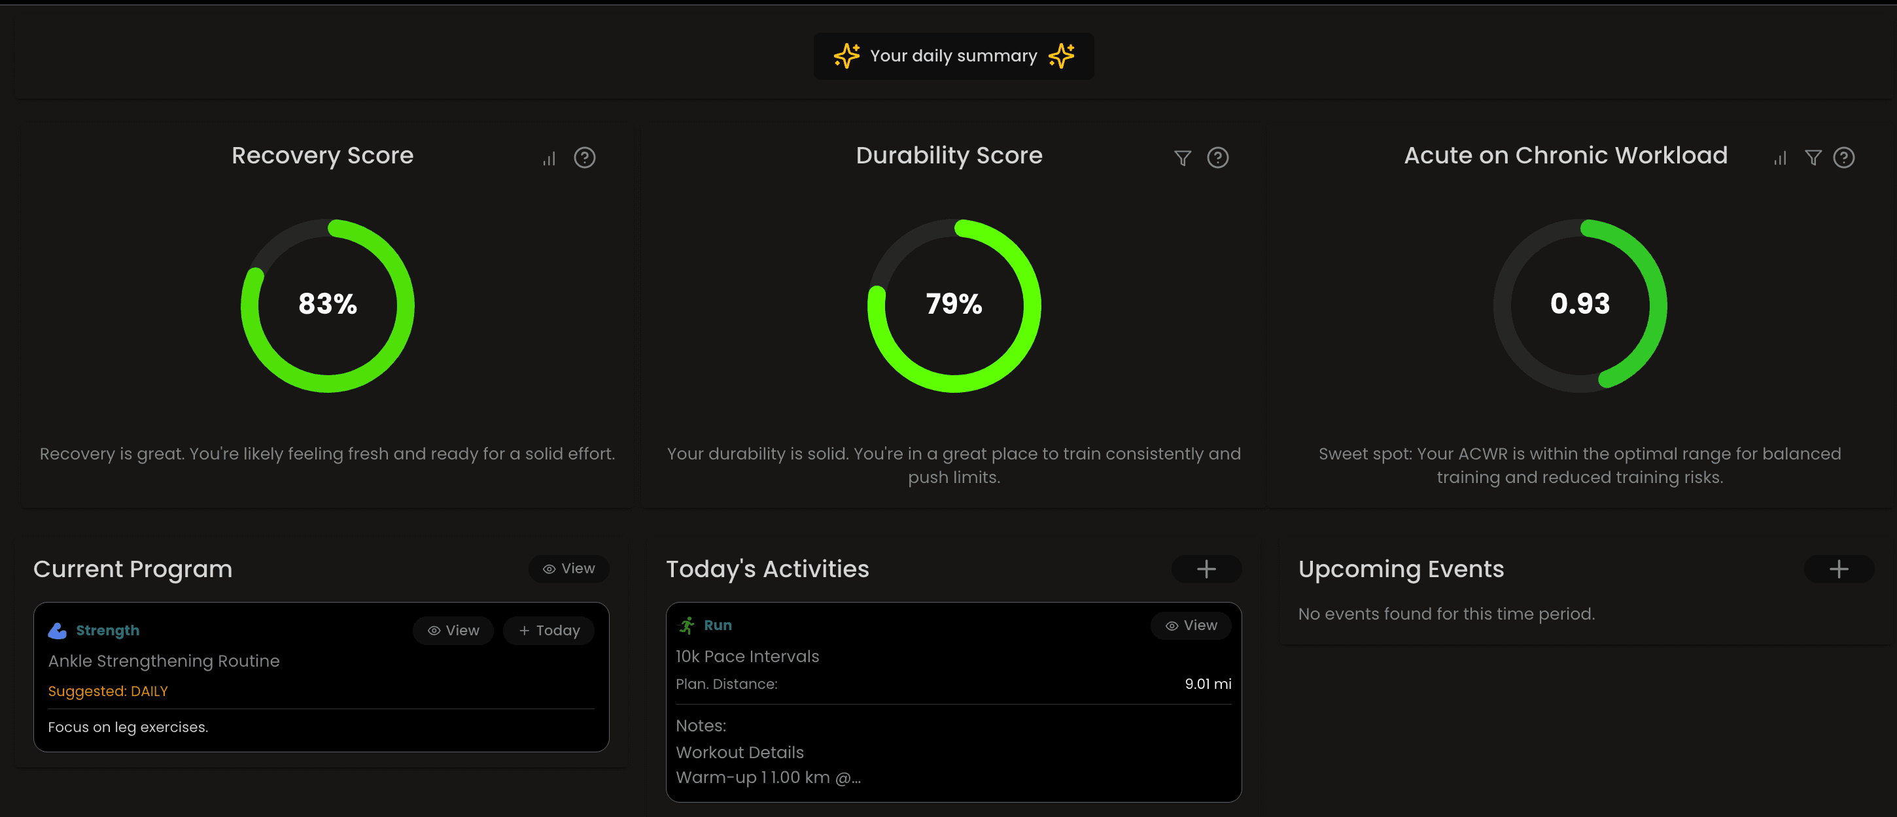Add a new activity with plus button
This screenshot has height=817, width=1897.
[1206, 569]
